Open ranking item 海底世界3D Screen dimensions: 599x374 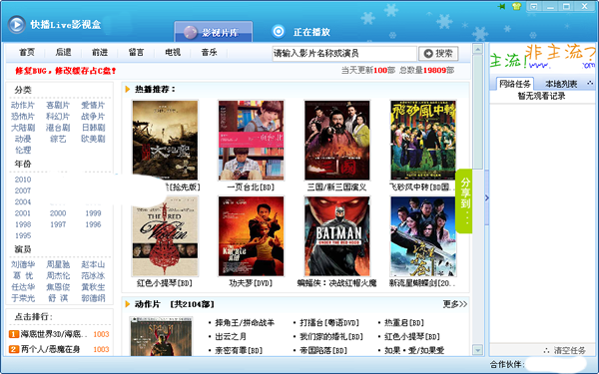click(x=54, y=334)
